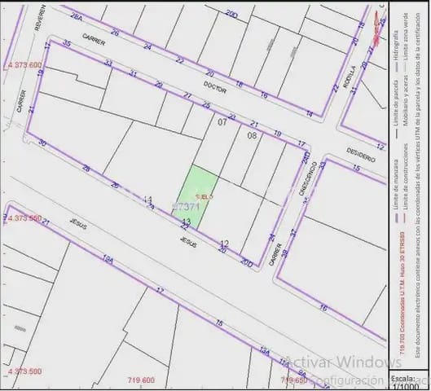Click the DOCTOR street name
Image resolution: width=431 pixels, height=391 pixels.
click(215, 87)
